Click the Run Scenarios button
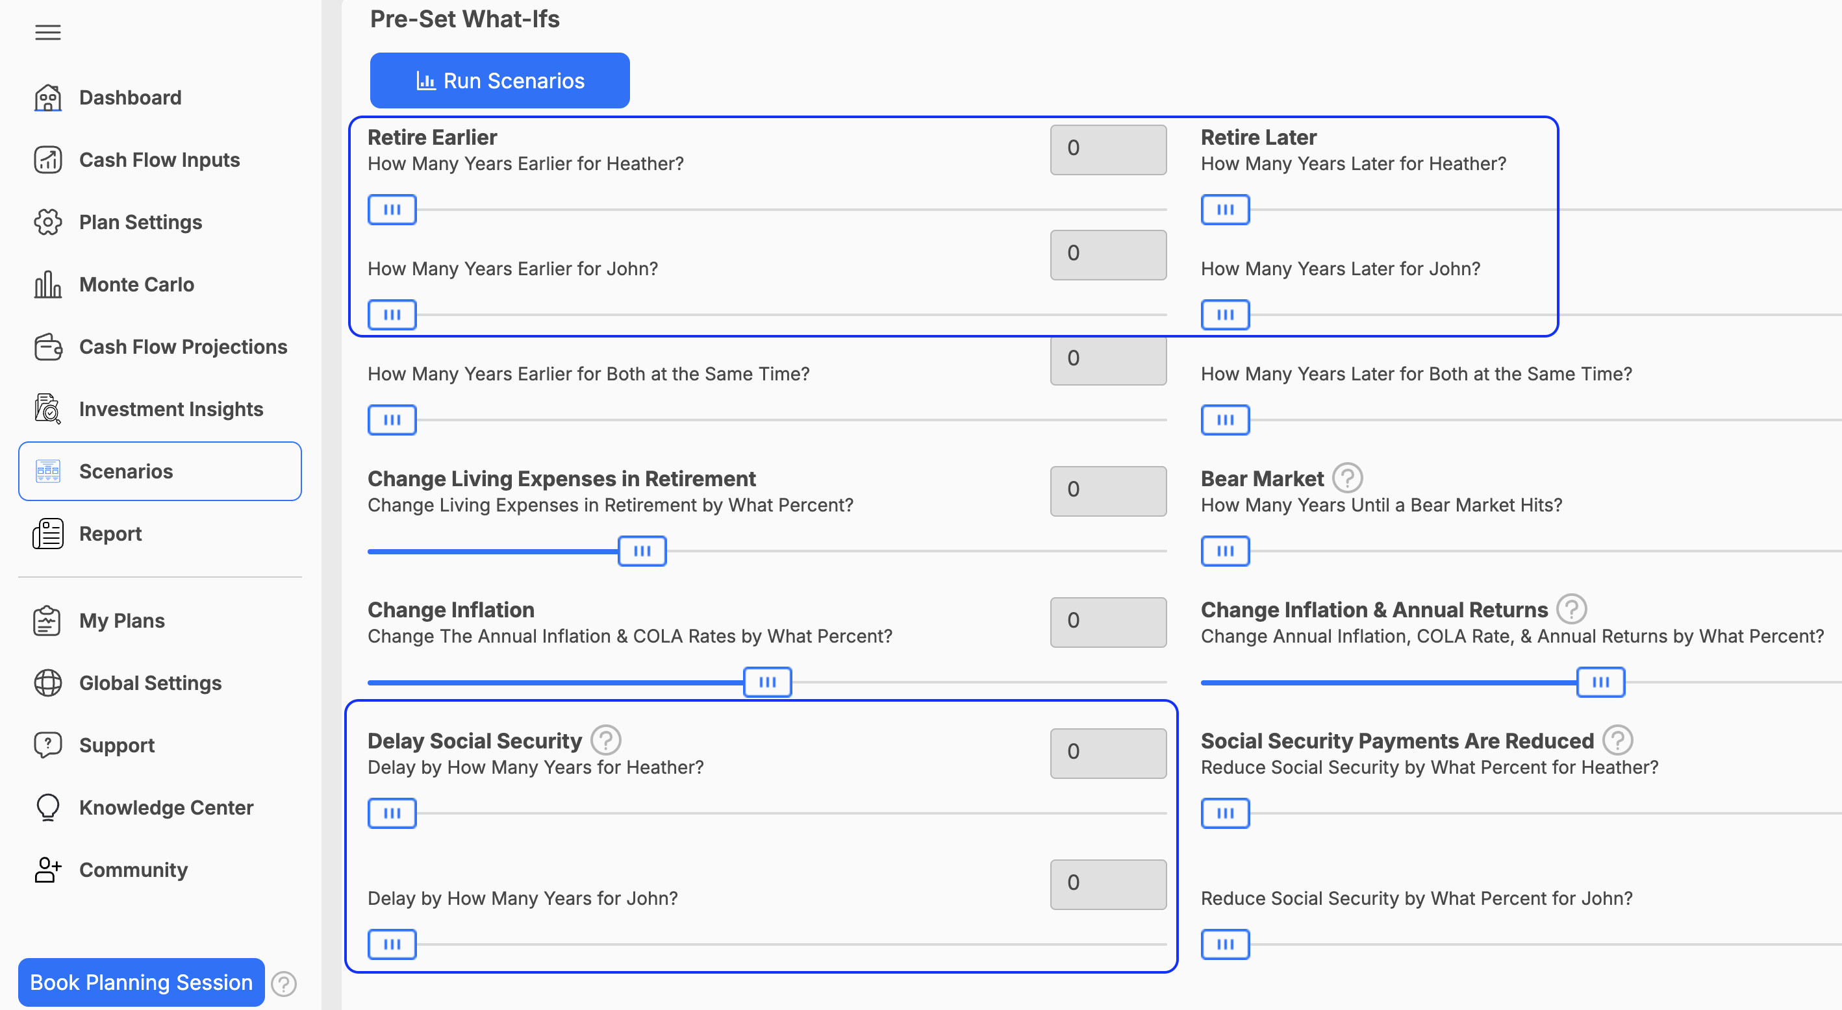Screen dimensions: 1842x1010 pos(500,80)
